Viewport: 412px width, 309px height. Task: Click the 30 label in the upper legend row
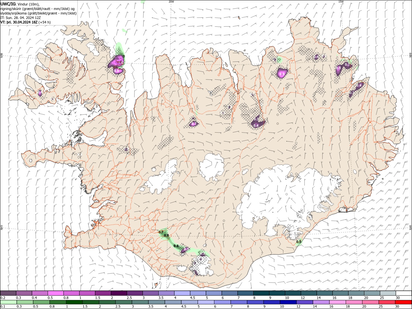(398, 298)
